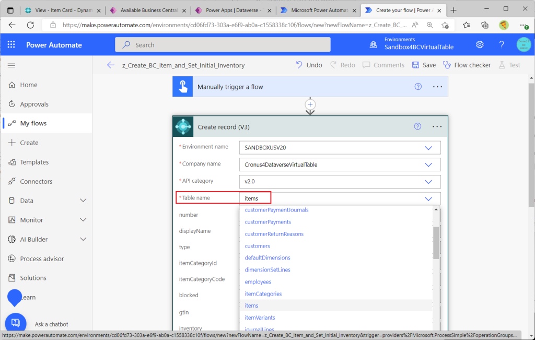
Task: Open browser Settings and more ellipsis
Action: [524, 25]
